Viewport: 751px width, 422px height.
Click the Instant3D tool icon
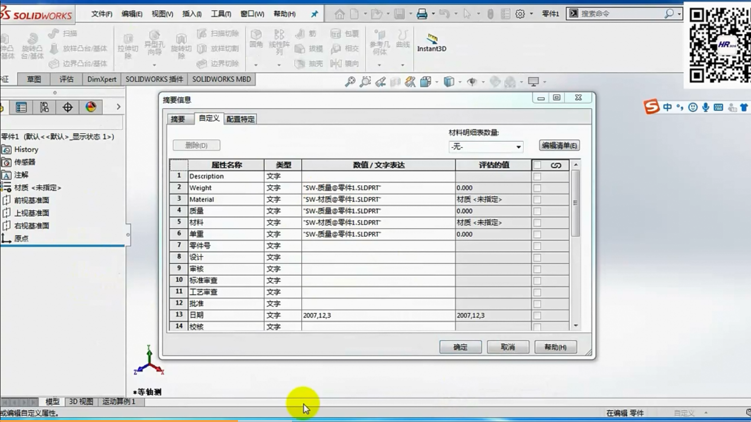pyautogui.click(x=432, y=41)
